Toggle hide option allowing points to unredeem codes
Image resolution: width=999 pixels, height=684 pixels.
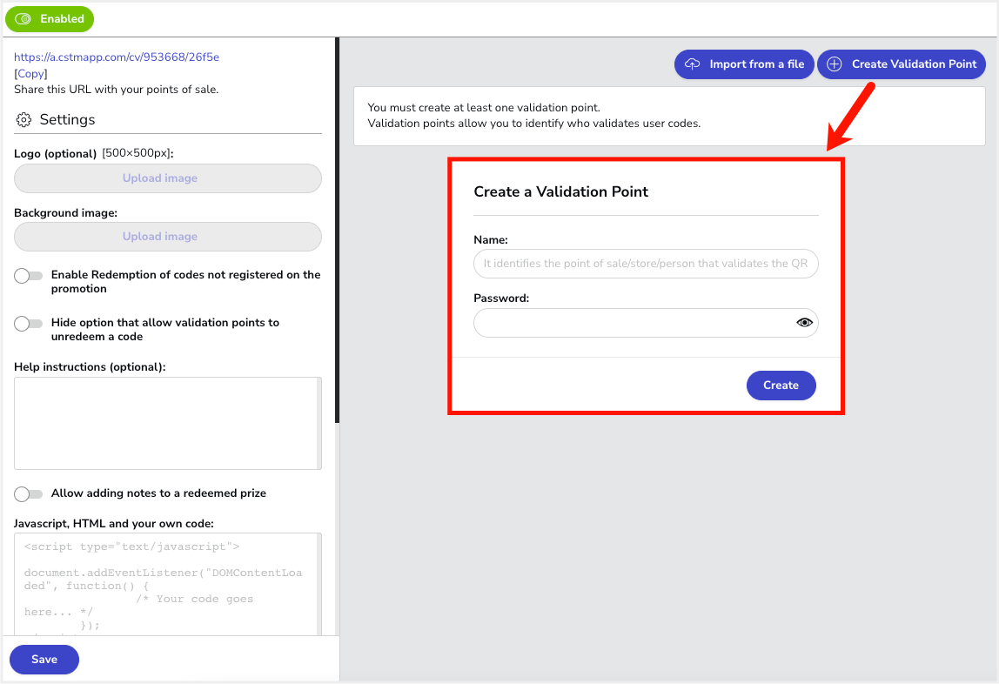[28, 322]
